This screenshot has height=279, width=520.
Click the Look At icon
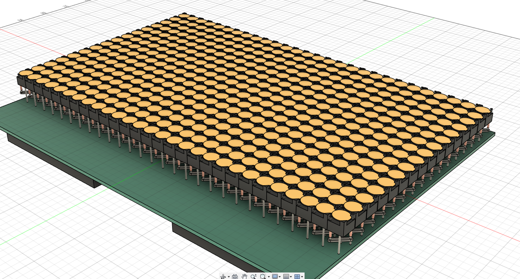pos(235,276)
